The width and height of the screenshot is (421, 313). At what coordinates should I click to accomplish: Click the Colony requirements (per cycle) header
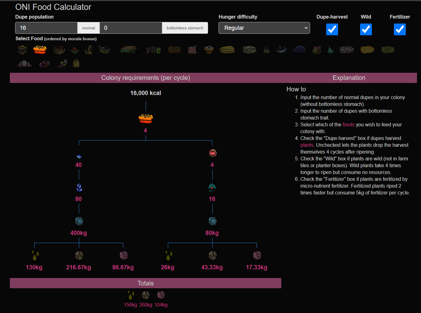146,78
